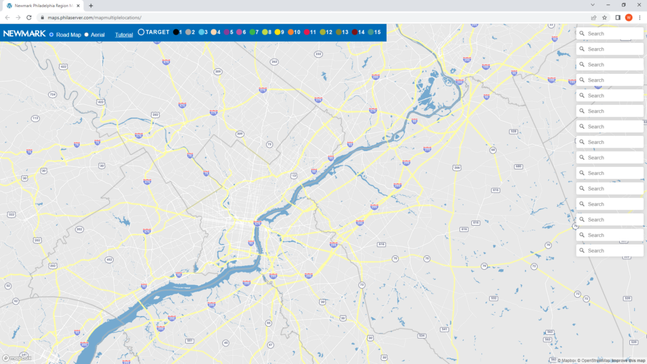Open a new browser tab
Viewport: 647px width, 364px height.
[91, 6]
